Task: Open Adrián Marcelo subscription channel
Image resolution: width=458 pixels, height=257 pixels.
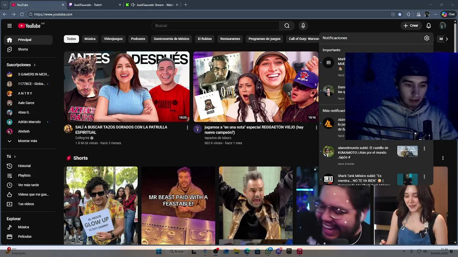Action: (x=29, y=122)
